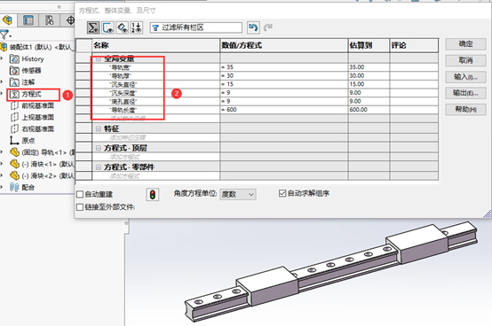Select 方程式 in the feature tree
492x326 pixels.
[x=31, y=94]
